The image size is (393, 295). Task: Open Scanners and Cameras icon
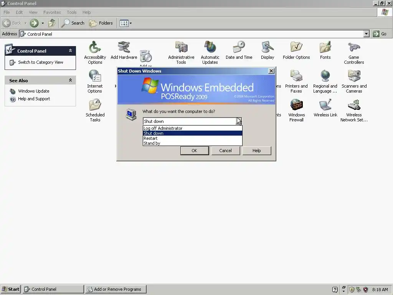pos(354,81)
